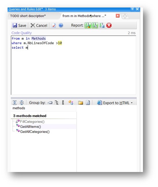Collapse all results with collapse icon
158x187 pixels.
pyautogui.click(x=22, y=102)
